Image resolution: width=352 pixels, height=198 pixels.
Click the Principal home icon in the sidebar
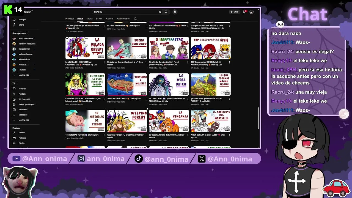(14, 20)
